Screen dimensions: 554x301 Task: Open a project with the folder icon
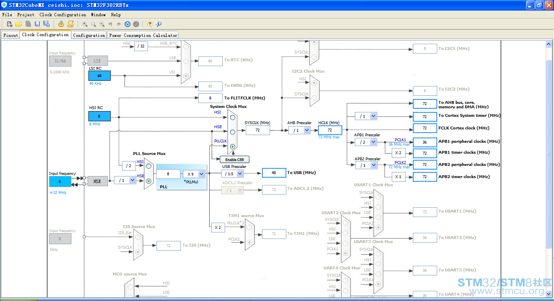[19, 24]
